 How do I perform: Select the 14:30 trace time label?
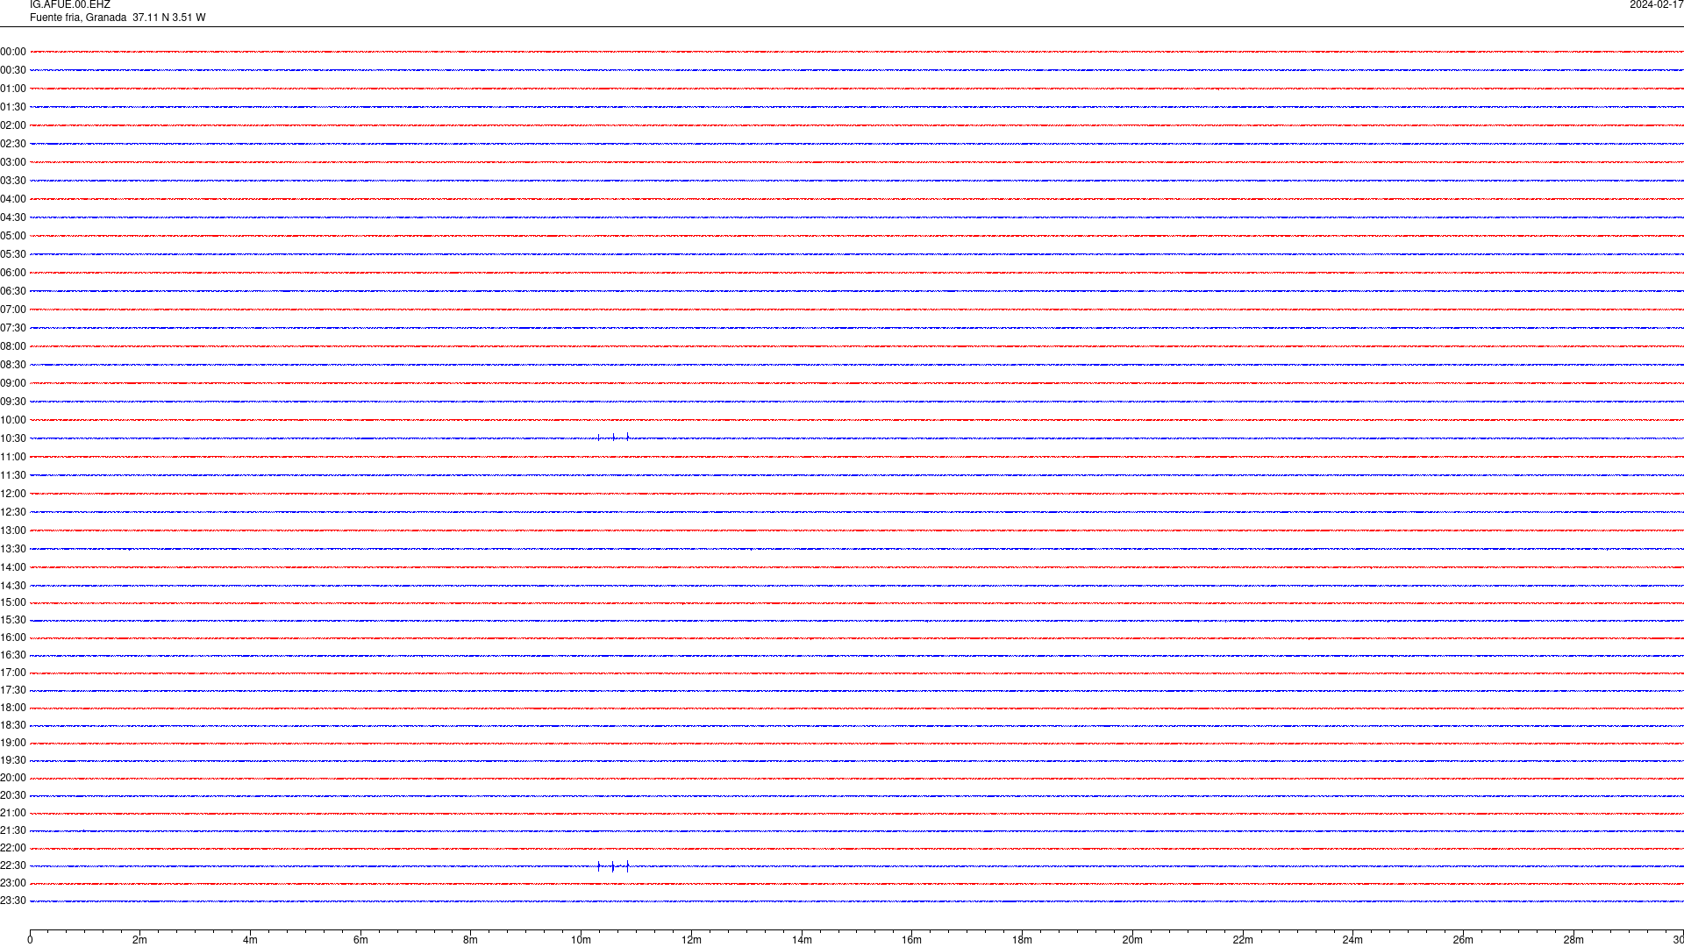[x=13, y=586]
